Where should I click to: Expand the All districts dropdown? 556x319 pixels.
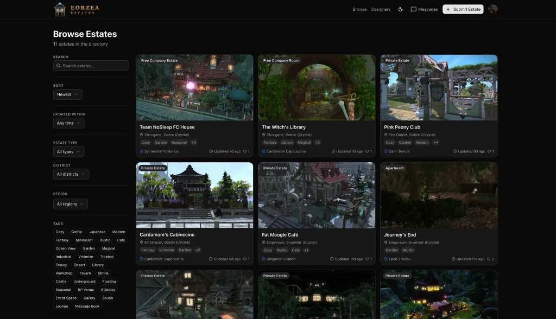pos(71,174)
